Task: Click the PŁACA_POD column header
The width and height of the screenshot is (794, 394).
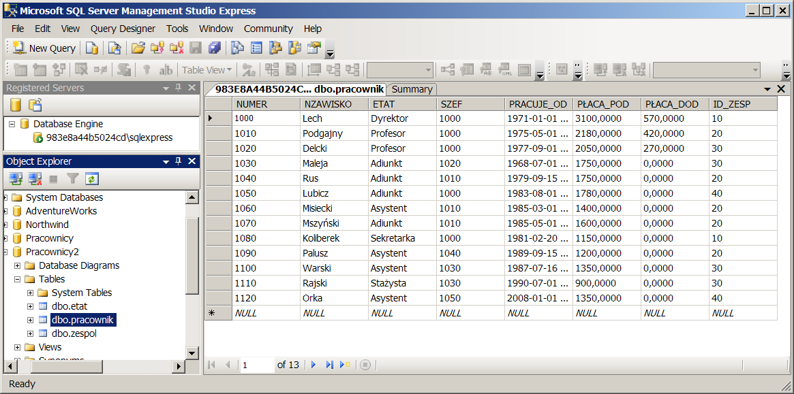Action: click(x=607, y=104)
